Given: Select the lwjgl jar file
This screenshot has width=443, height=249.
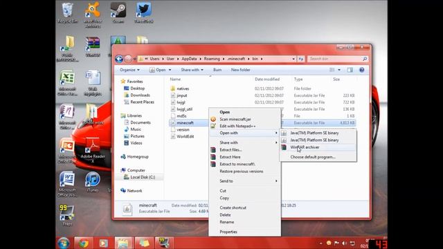Looking at the screenshot, I should pos(181,102).
